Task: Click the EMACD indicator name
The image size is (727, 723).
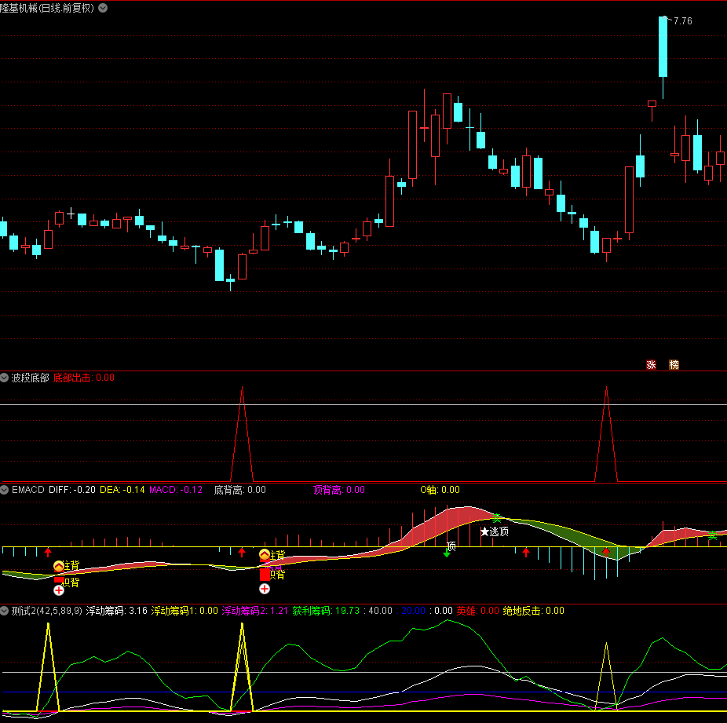Action: pos(27,490)
